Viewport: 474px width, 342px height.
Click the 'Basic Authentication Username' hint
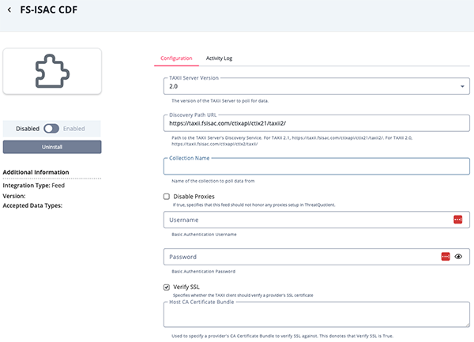pyautogui.click(x=204, y=235)
